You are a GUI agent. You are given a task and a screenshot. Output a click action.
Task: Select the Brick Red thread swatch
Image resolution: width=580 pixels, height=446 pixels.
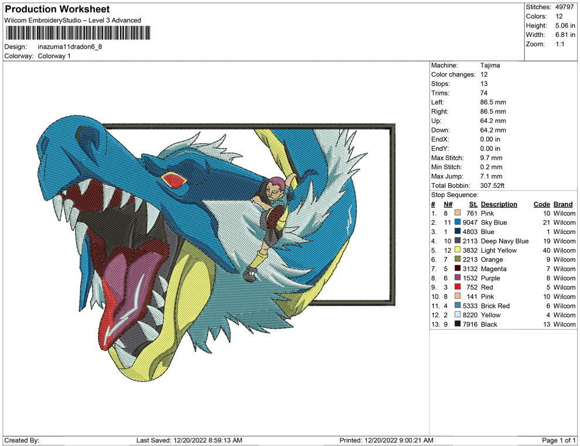456,306
